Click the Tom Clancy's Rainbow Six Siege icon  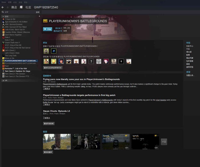click(3, 71)
